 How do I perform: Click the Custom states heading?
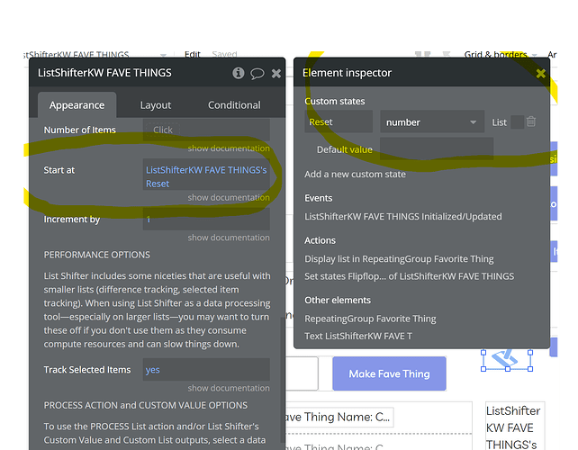[335, 102]
